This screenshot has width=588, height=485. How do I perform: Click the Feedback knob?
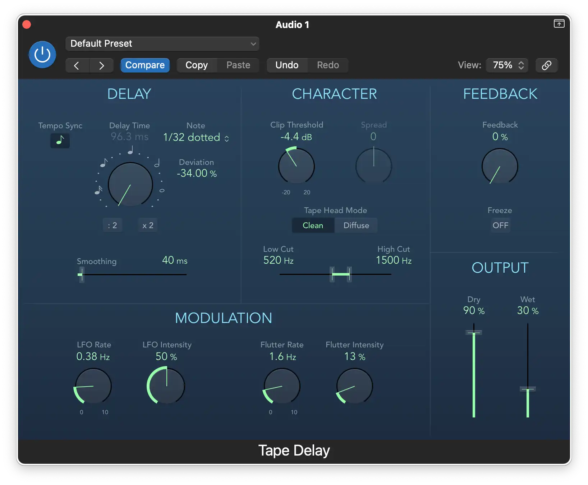click(500, 166)
